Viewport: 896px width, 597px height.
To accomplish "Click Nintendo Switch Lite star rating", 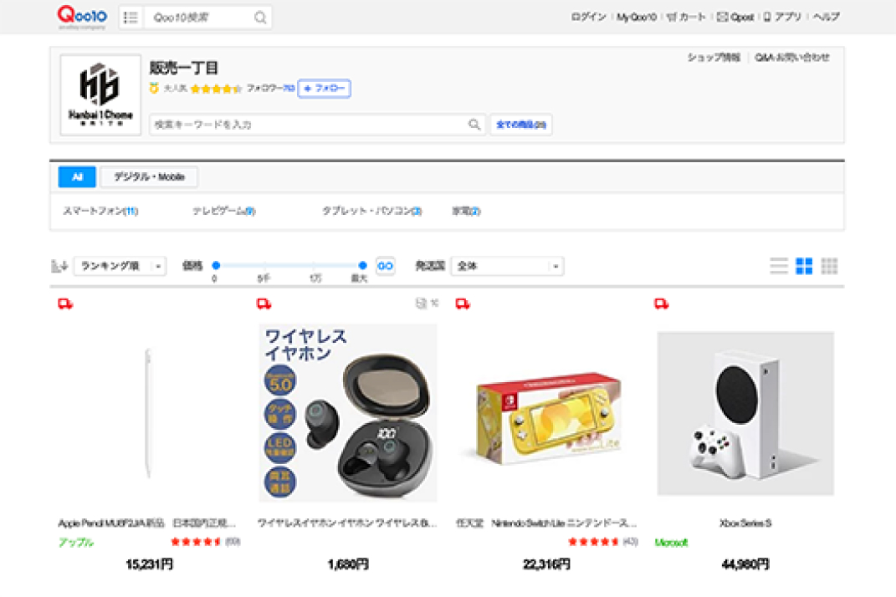I will (594, 542).
